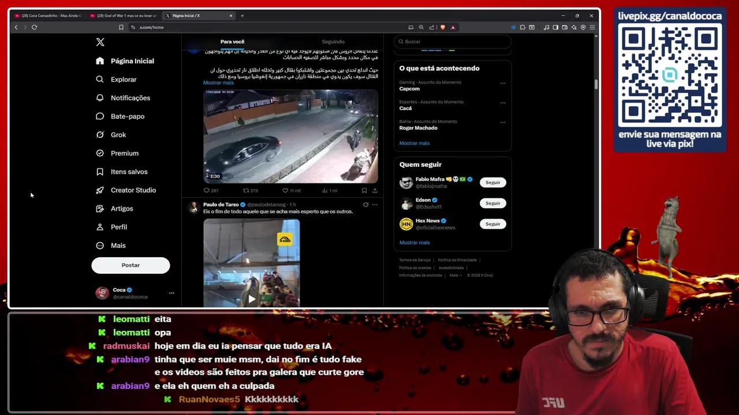
Task: Click Grok explain icon on Paulo de Tarso post
Action: pyautogui.click(x=365, y=205)
